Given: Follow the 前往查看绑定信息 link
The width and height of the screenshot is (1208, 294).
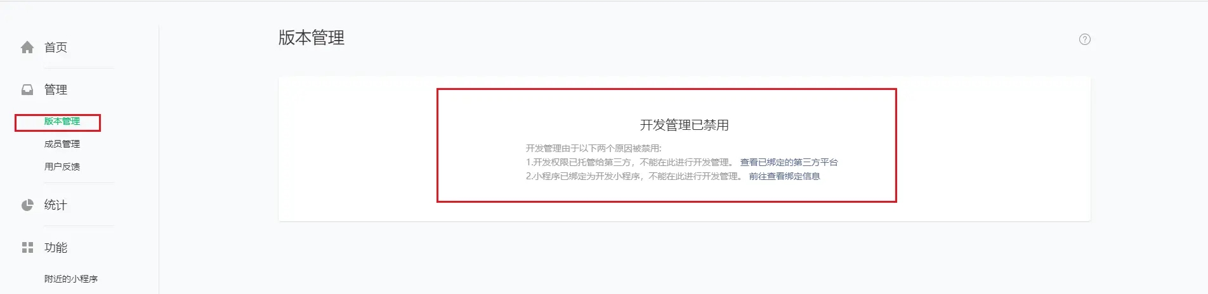Looking at the screenshot, I should pos(784,176).
